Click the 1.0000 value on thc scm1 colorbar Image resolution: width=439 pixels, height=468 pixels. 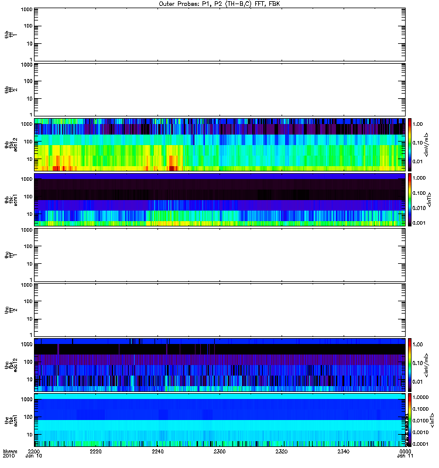click(420, 397)
